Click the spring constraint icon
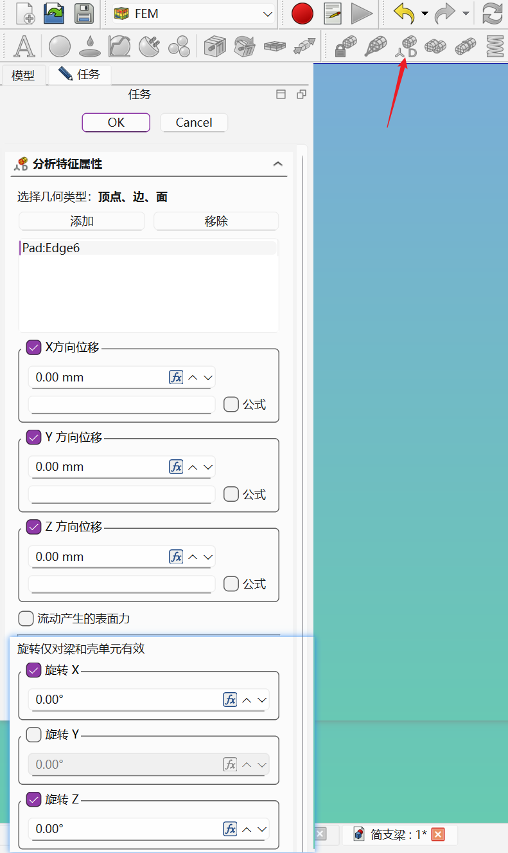 pyautogui.click(x=495, y=46)
